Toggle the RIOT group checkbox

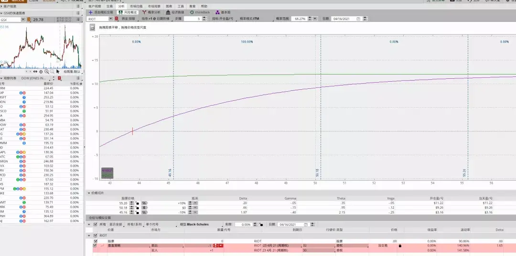tap(96, 235)
